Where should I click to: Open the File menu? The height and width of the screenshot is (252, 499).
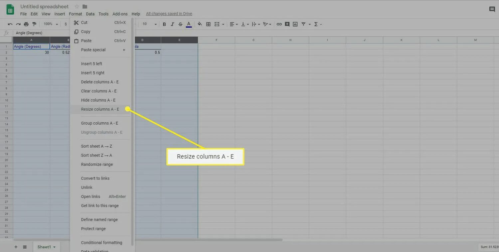23,14
